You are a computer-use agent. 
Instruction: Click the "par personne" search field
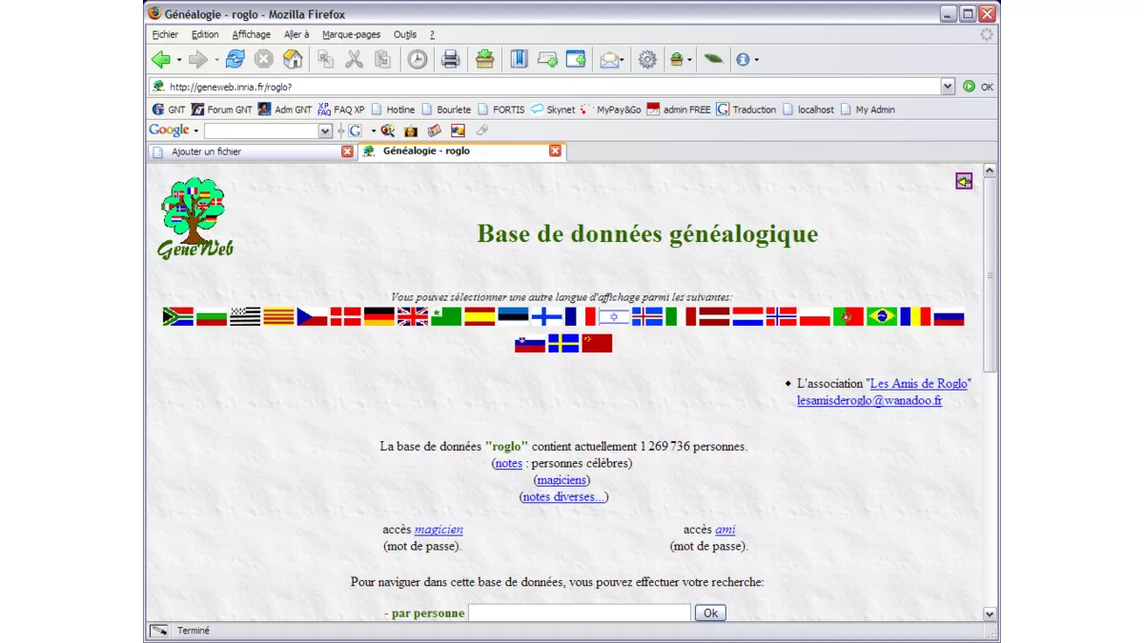tap(579, 613)
